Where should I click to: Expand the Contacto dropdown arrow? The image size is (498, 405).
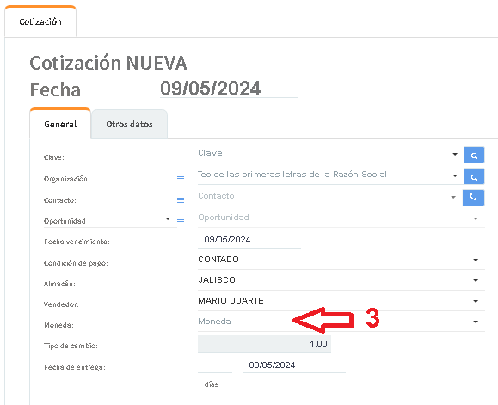point(453,197)
